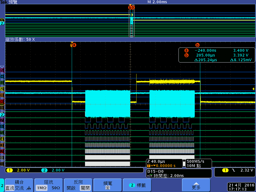Click the '2.32 V' trigger level readout
The image size is (256, 192).
point(247,170)
